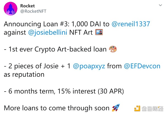165x113 pixels.
Task: Click the 'NFT Art' text
Action: pos(81,32)
